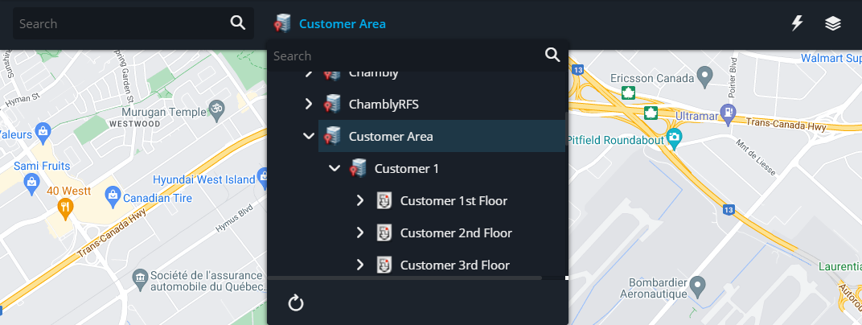The height and width of the screenshot is (325, 862).
Task: Click the Sami Fruits shopping marker
Action: 32,183
